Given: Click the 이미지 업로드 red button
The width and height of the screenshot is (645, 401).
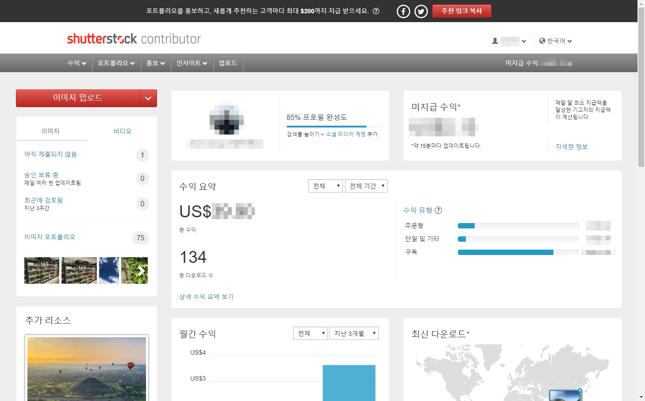Looking at the screenshot, I should [x=78, y=98].
